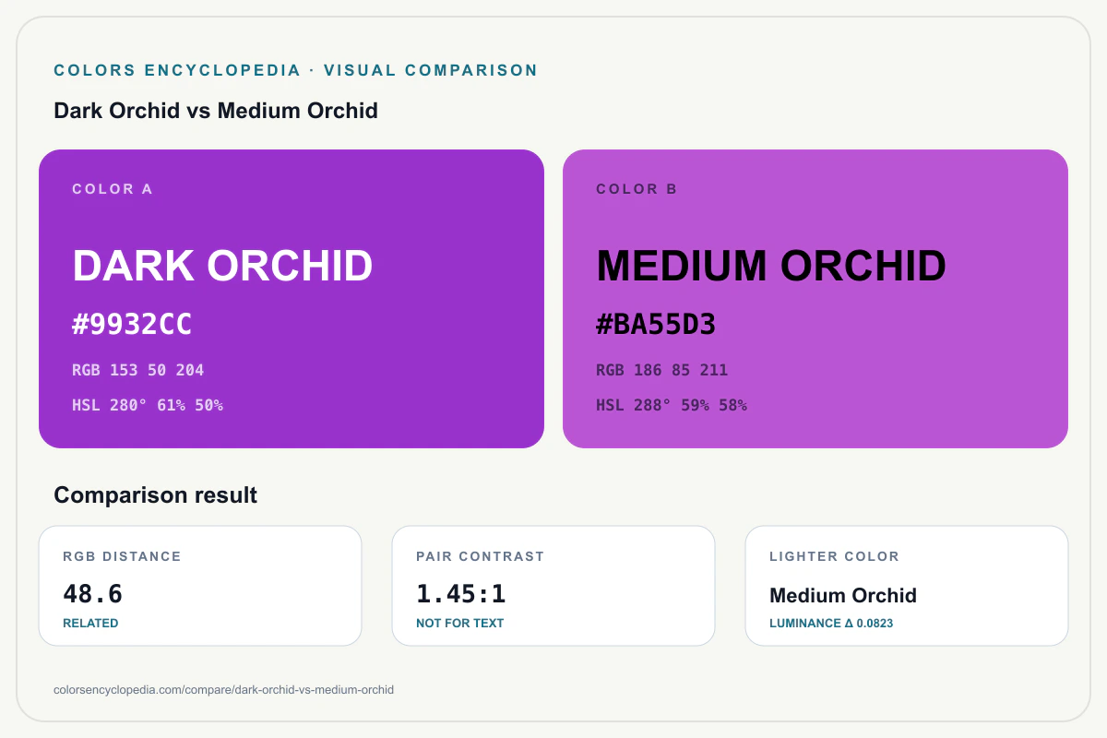1107x738 pixels.
Task: Select the #9932CC hex code
Action: point(132,325)
